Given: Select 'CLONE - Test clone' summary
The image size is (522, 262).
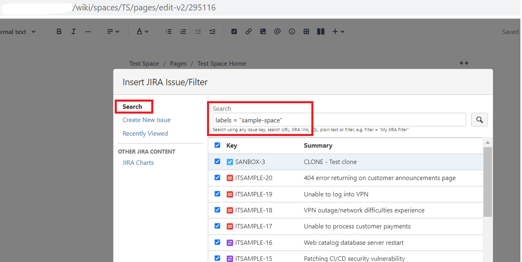Looking at the screenshot, I should point(330,162).
